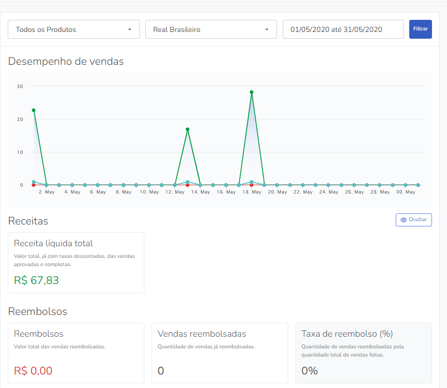Open the Todos os Produtos dropdown
Image resolution: width=447 pixels, height=388 pixels.
(x=74, y=30)
